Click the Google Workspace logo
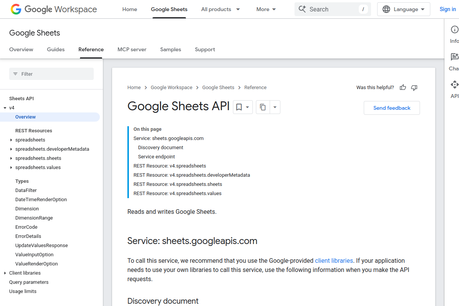This screenshot has width=459, height=306. [54, 9]
